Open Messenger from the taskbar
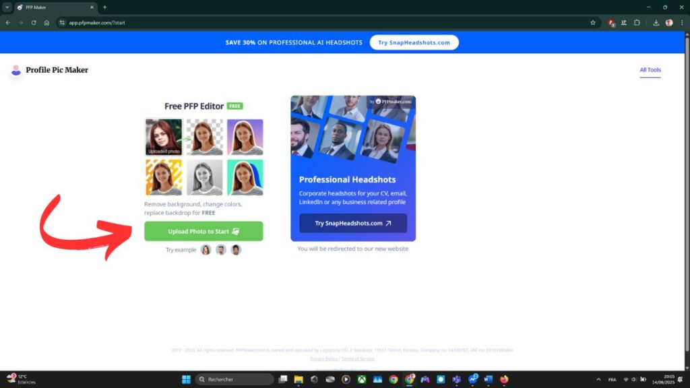 pos(472,379)
